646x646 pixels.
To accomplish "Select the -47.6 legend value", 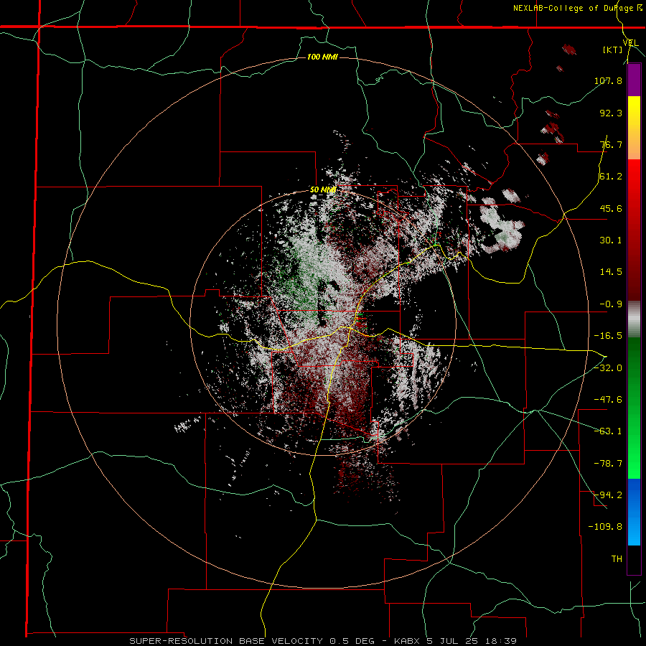I will click(608, 400).
